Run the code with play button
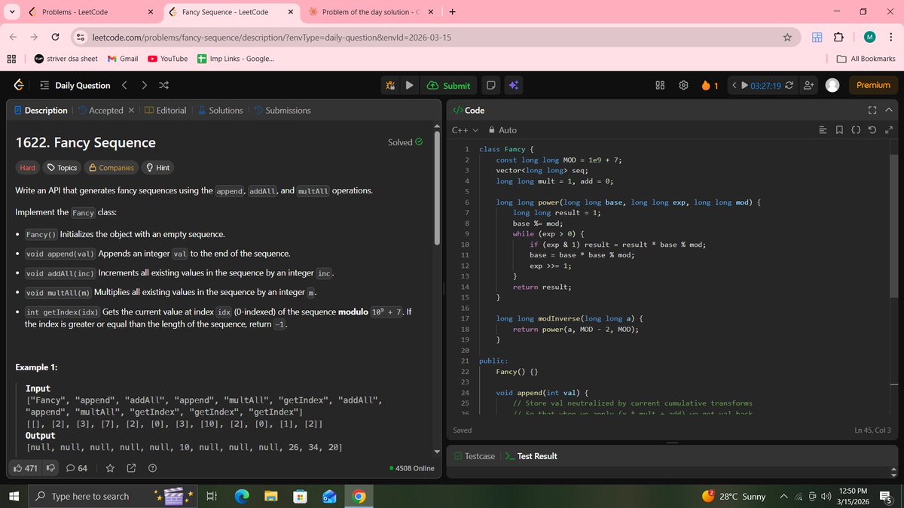 (x=409, y=85)
